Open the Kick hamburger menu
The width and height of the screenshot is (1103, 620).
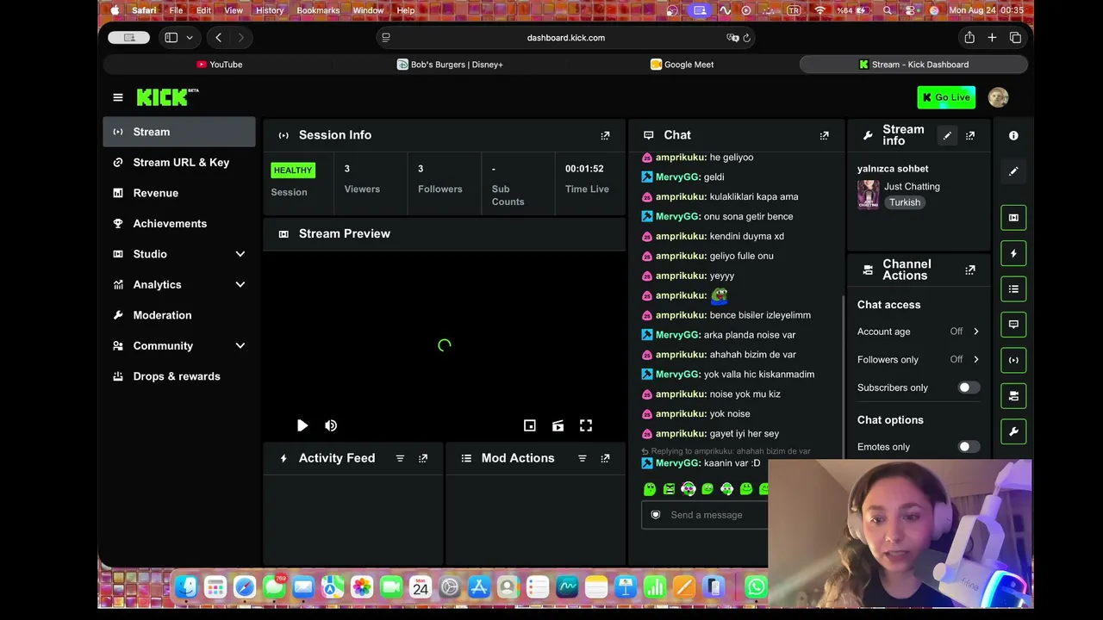click(118, 97)
